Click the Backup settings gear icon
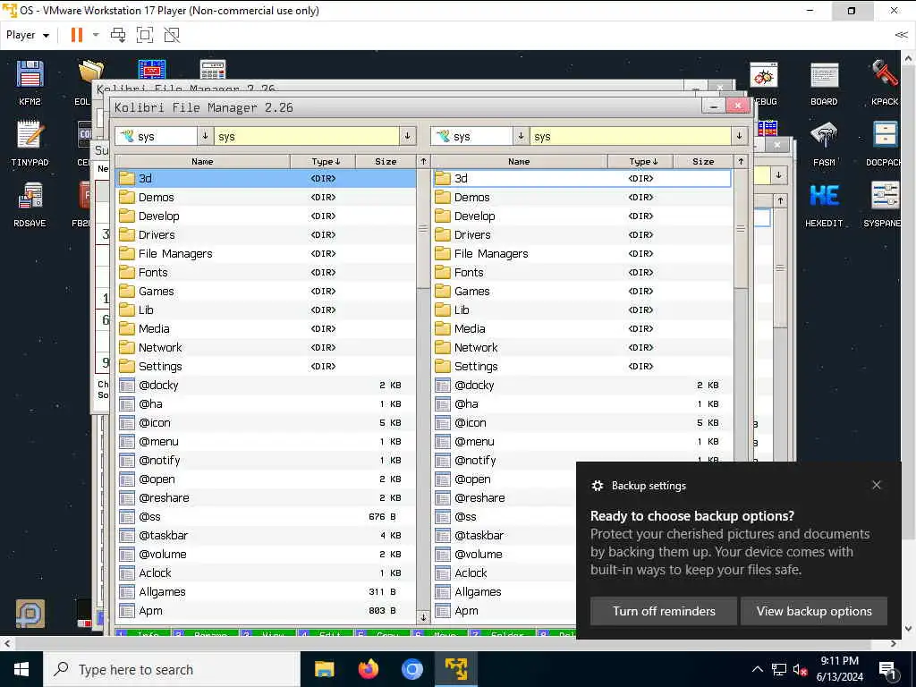916x687 pixels. [597, 486]
